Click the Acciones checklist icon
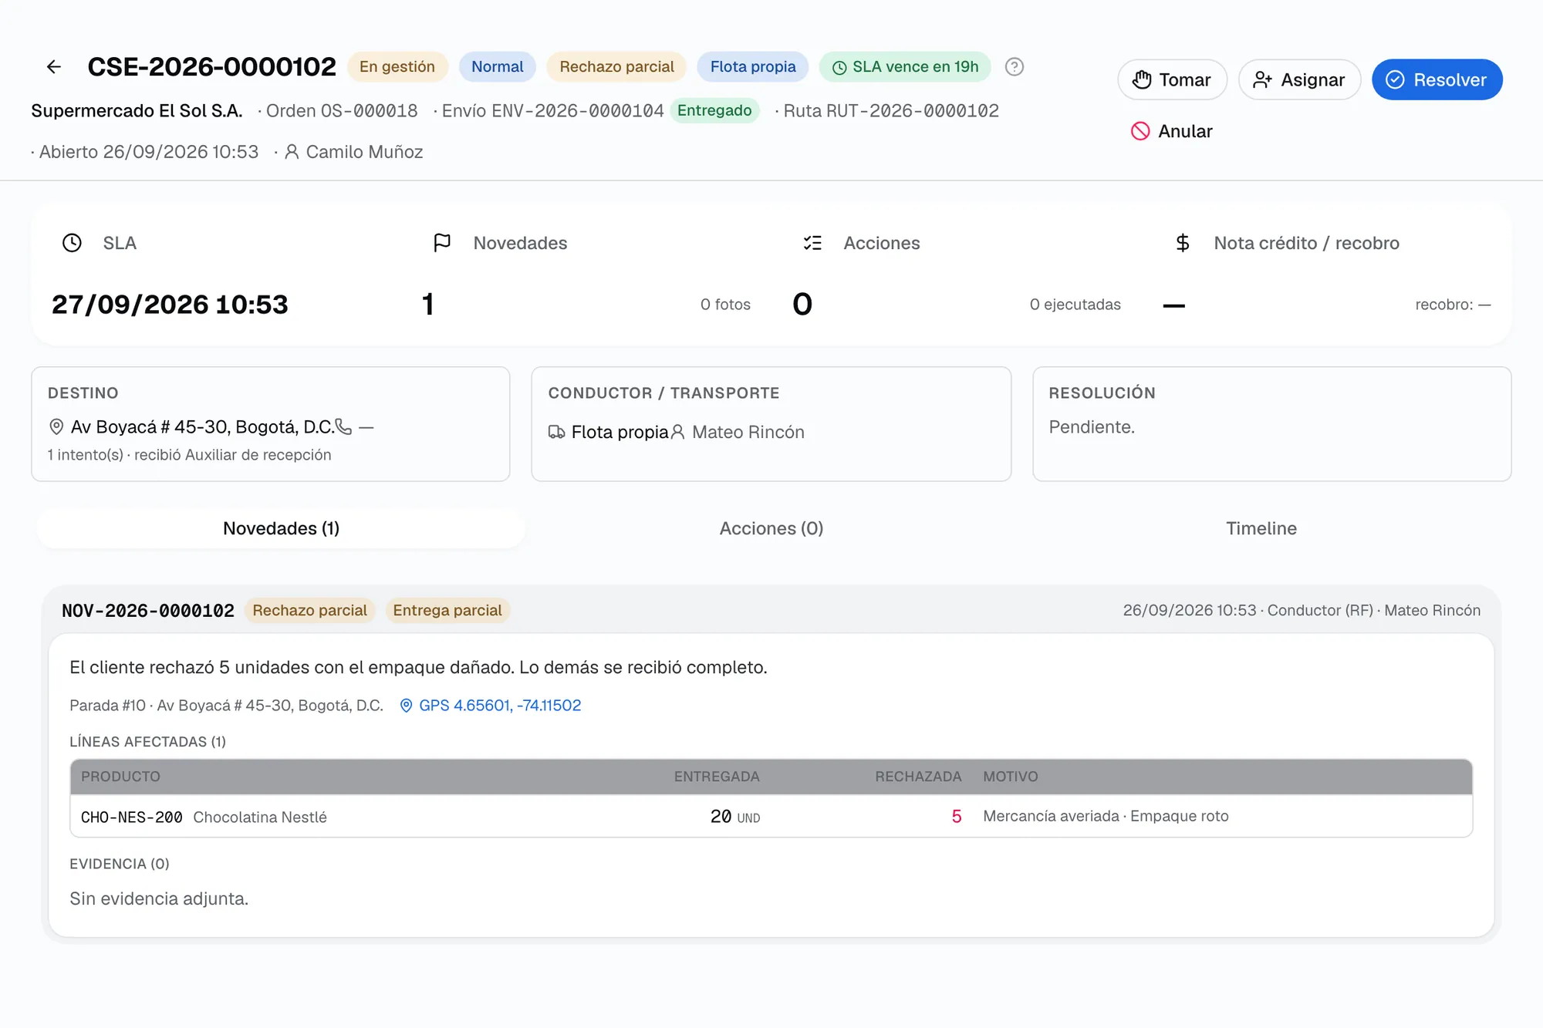The height and width of the screenshot is (1028, 1543). (812, 243)
